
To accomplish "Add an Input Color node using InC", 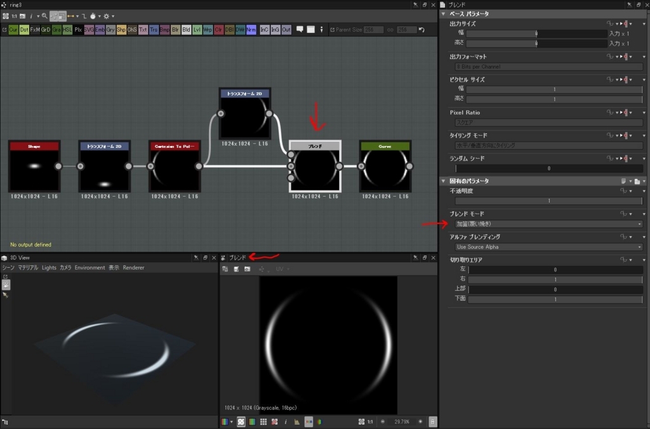I will pos(265,30).
